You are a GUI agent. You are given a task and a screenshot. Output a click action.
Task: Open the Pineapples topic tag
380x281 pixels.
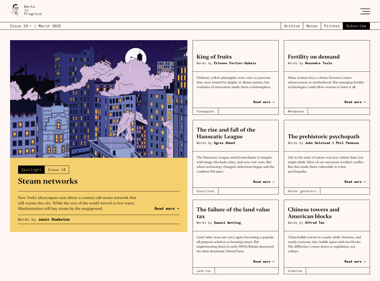click(205, 111)
